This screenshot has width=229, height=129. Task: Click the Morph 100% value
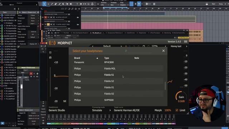tap(168, 110)
